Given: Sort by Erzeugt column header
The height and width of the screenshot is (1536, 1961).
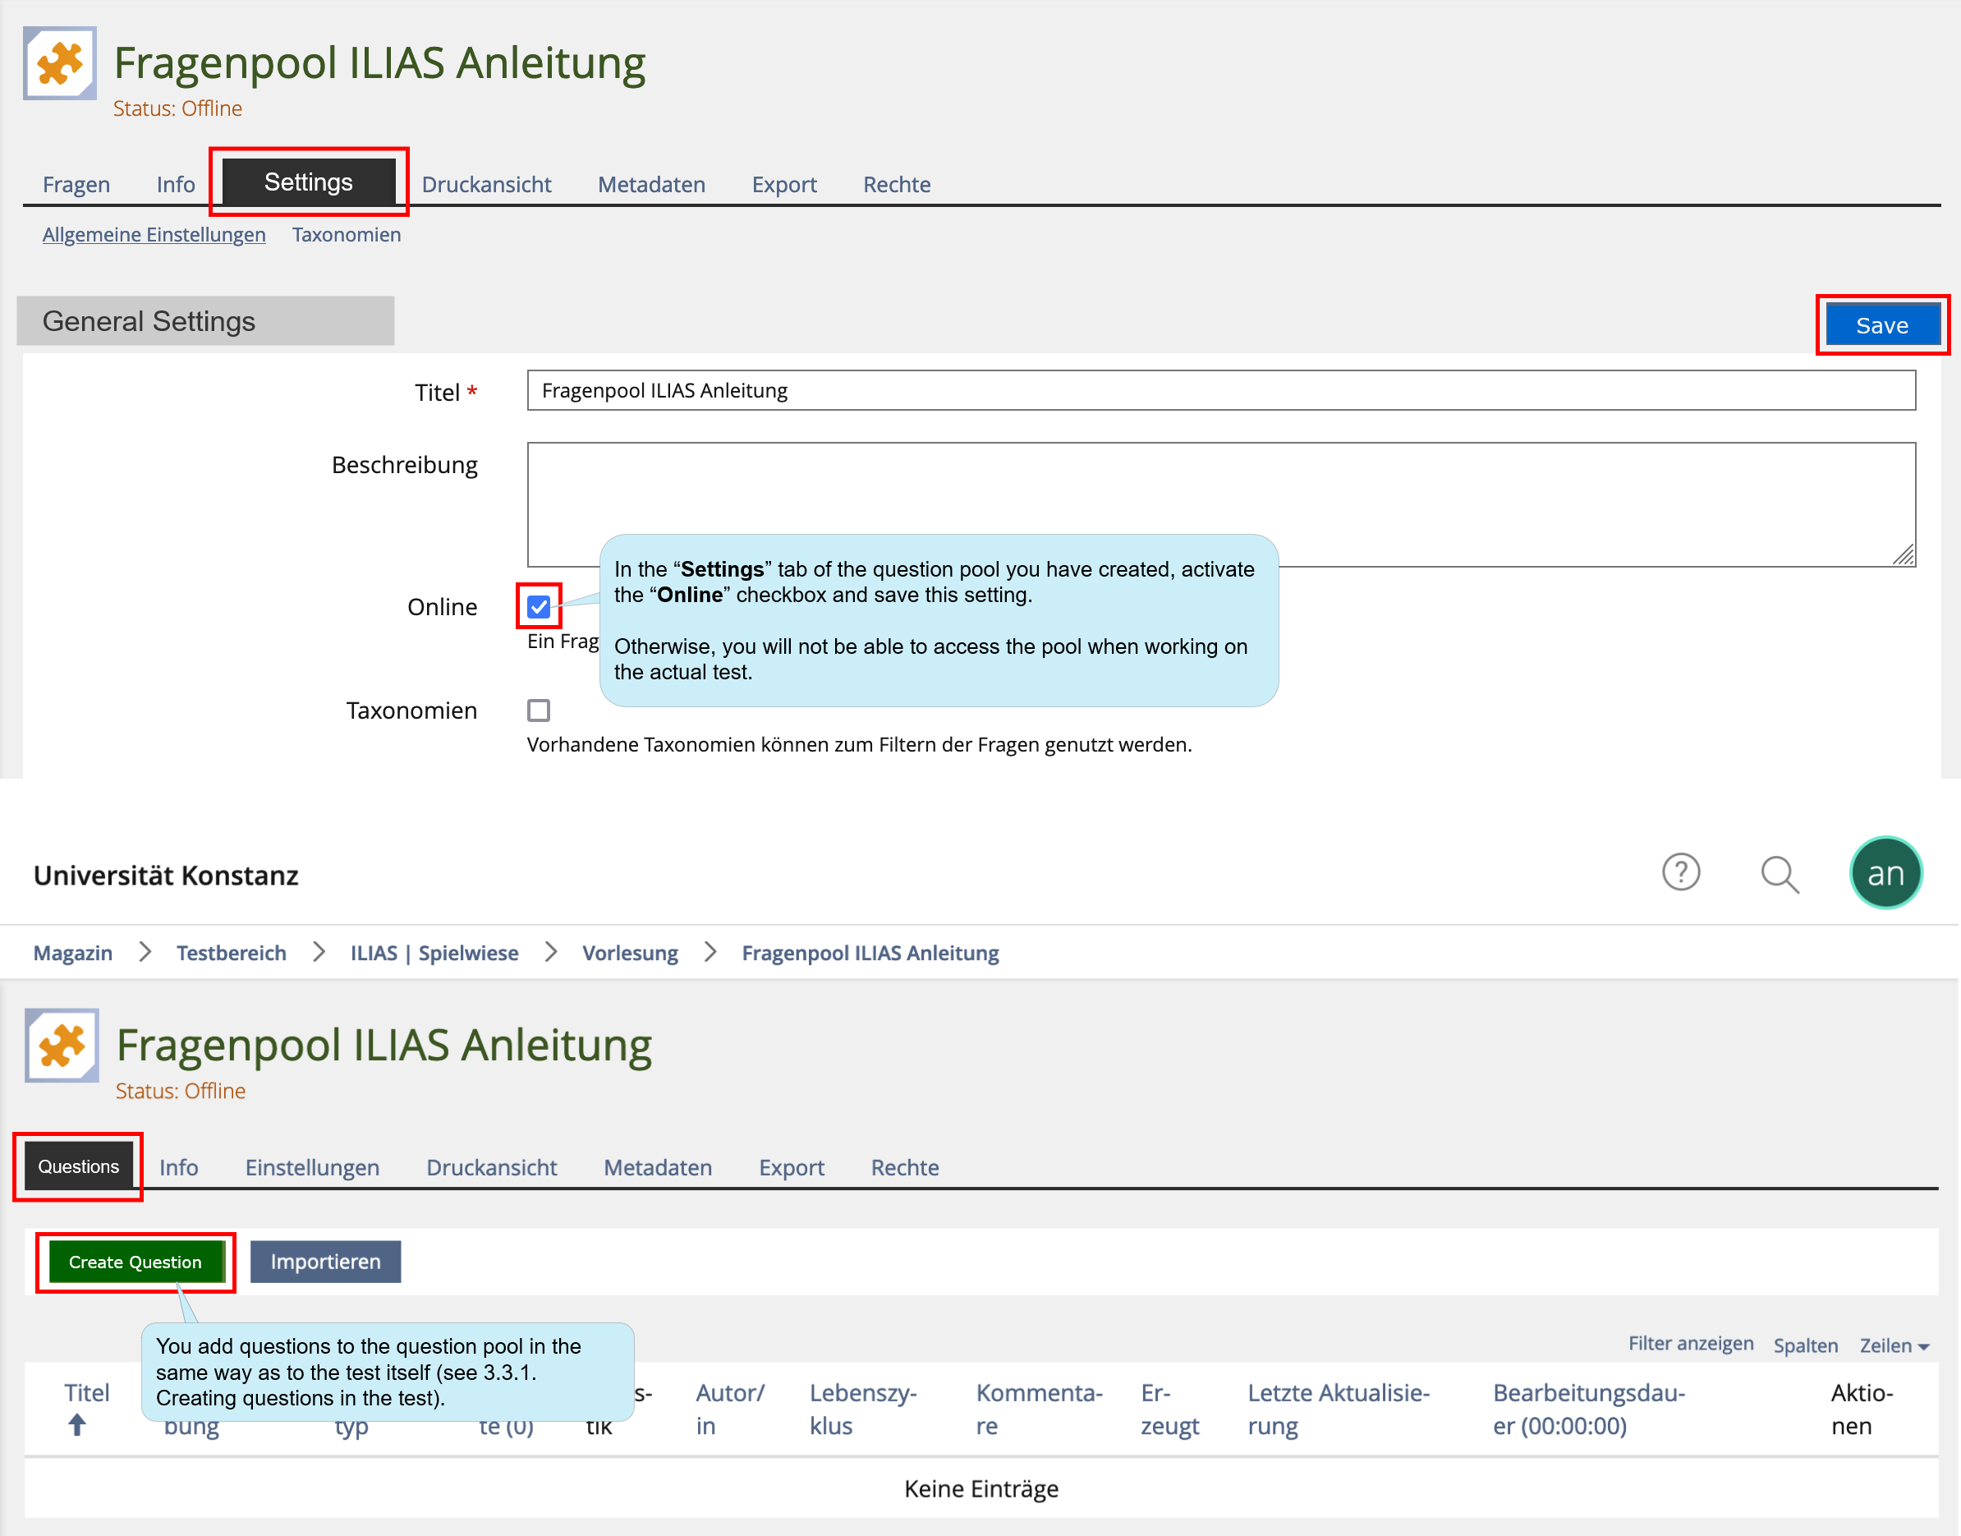Looking at the screenshot, I should click(1169, 1410).
